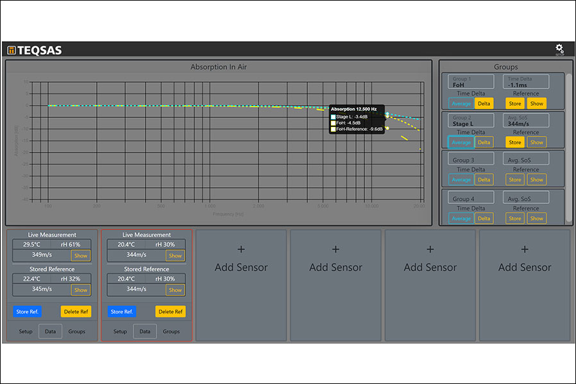The image size is (576, 384).
Task: Store reference for Group 2 Stage L
Action: (514, 142)
